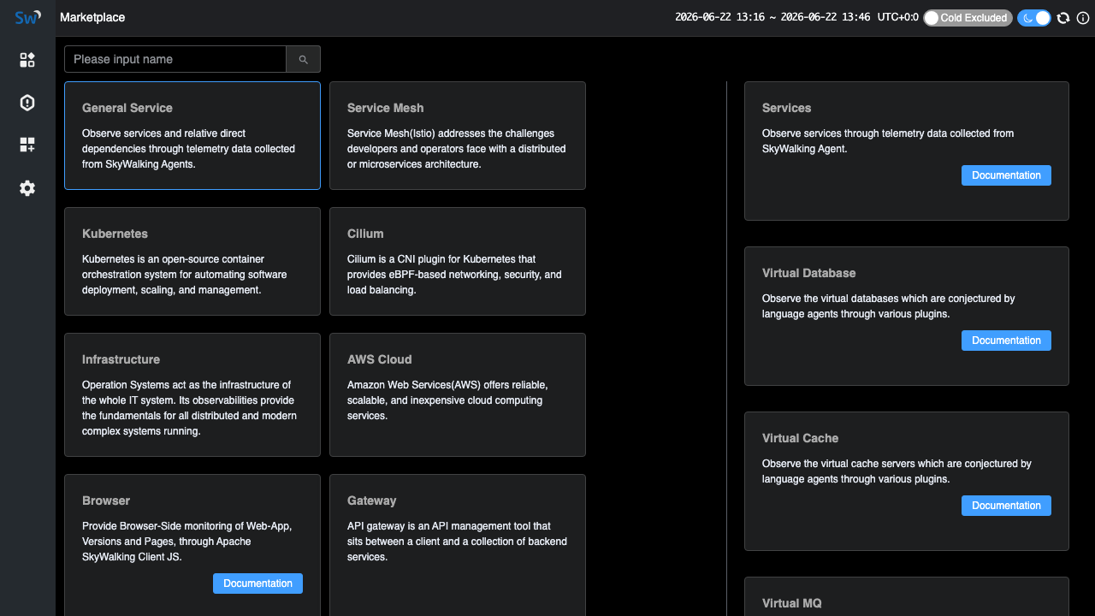Click the Virtual Cache card title
The height and width of the screenshot is (616, 1095).
[x=800, y=438]
